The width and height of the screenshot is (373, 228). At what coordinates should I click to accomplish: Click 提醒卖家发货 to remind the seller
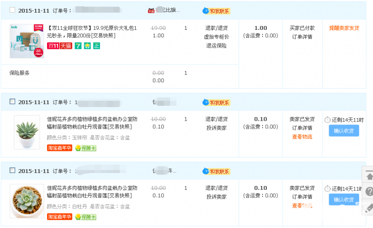pos(344,28)
